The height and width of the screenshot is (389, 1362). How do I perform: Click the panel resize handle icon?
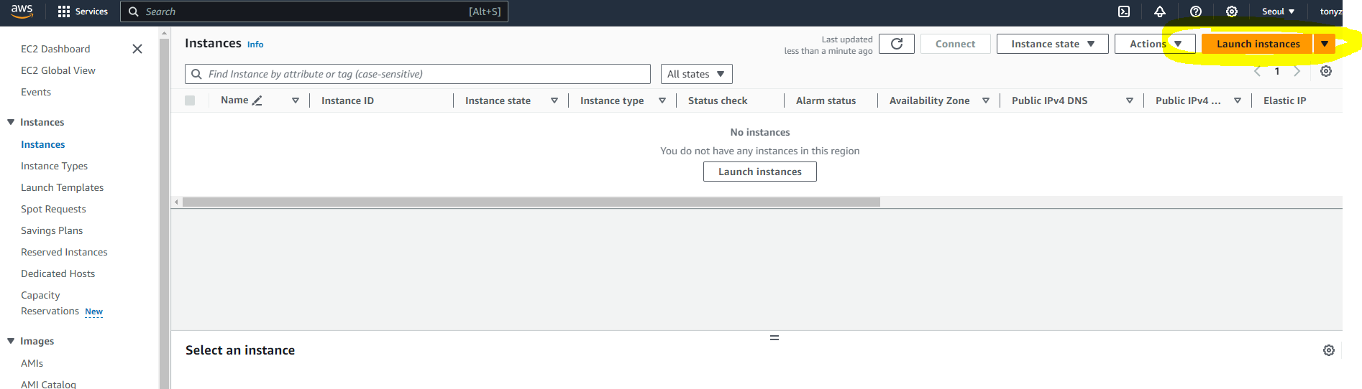pos(774,337)
